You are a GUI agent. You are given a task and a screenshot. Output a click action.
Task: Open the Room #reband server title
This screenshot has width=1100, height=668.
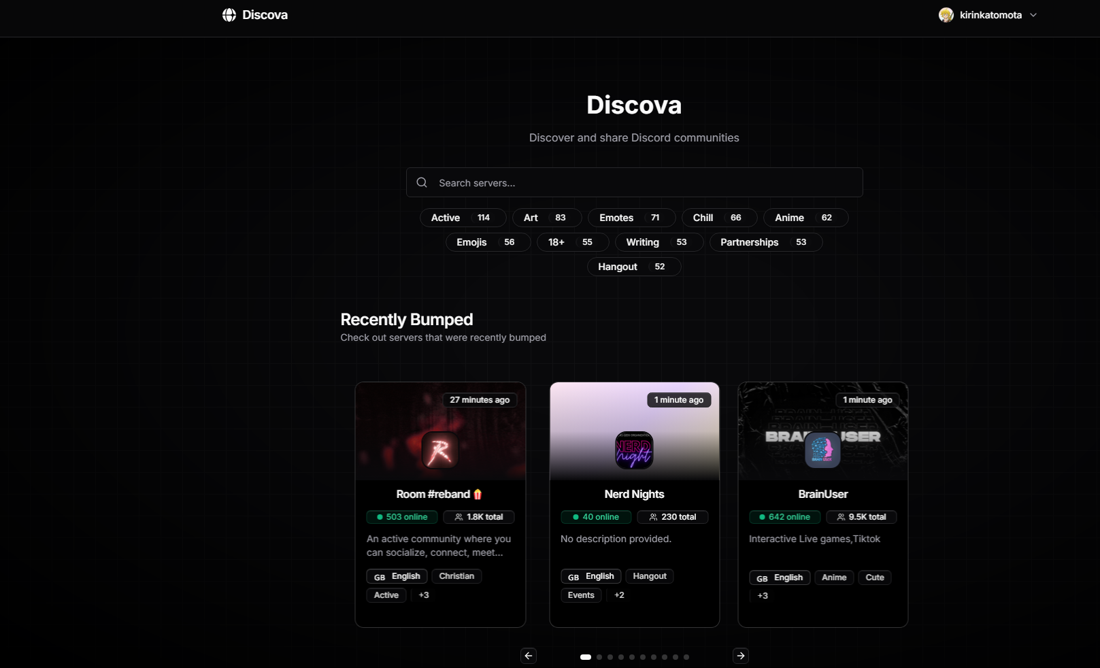pos(439,494)
